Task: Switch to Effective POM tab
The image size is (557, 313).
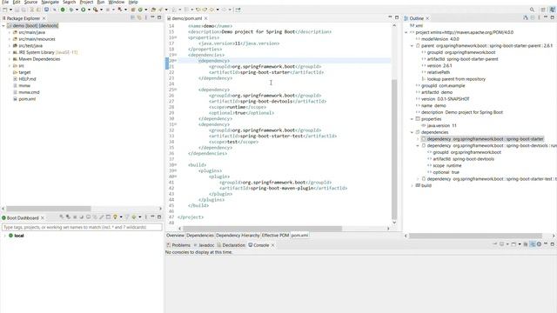Action: (x=275, y=236)
